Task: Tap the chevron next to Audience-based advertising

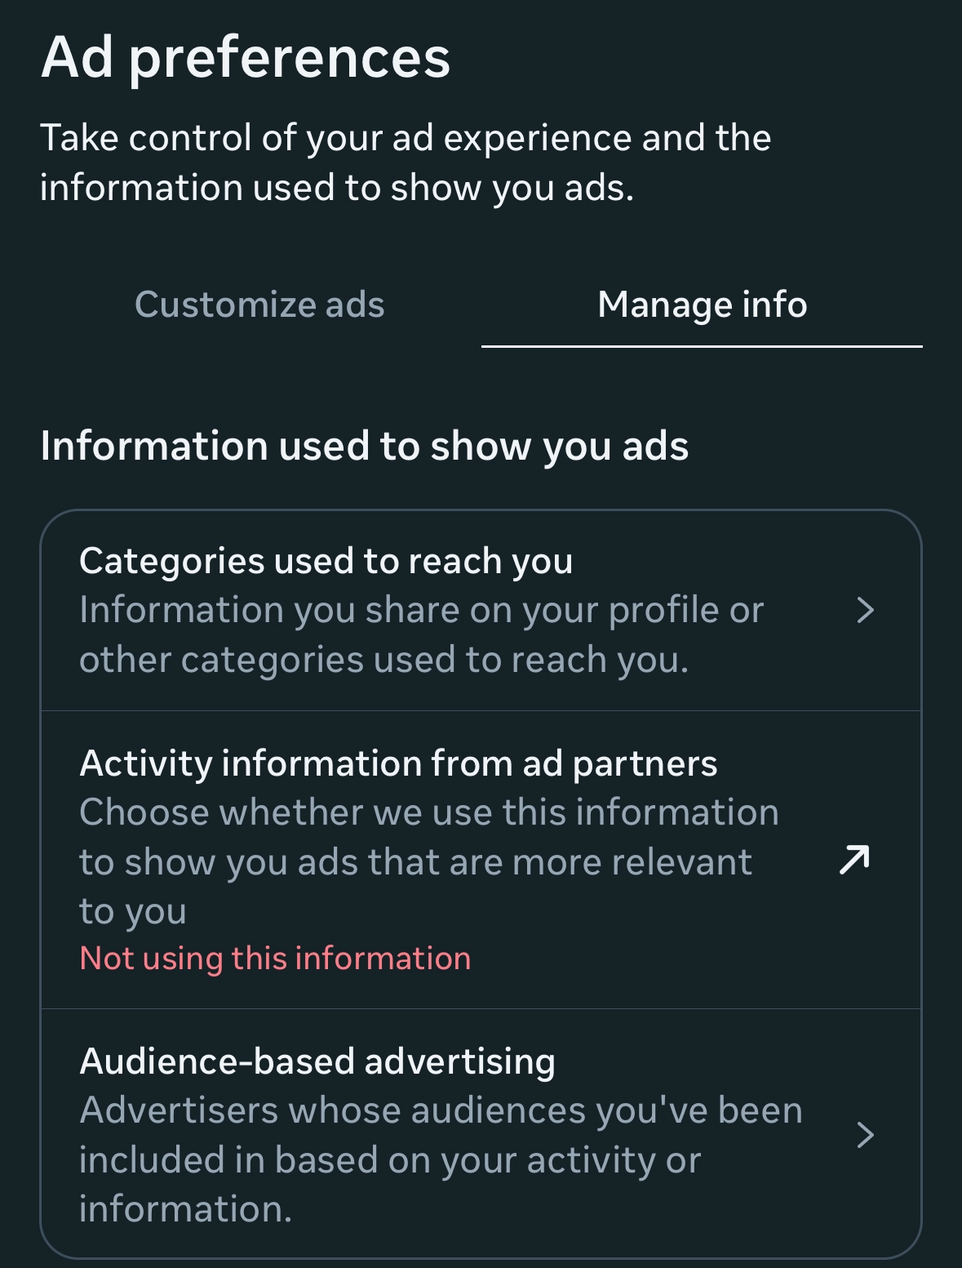Action: [865, 1134]
